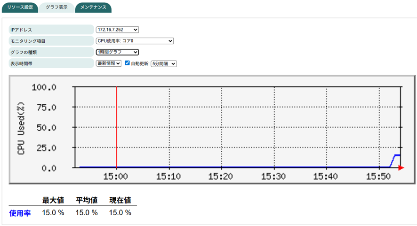Select the グラフ表示 tab
The width and height of the screenshot is (417, 226).
click(x=56, y=8)
